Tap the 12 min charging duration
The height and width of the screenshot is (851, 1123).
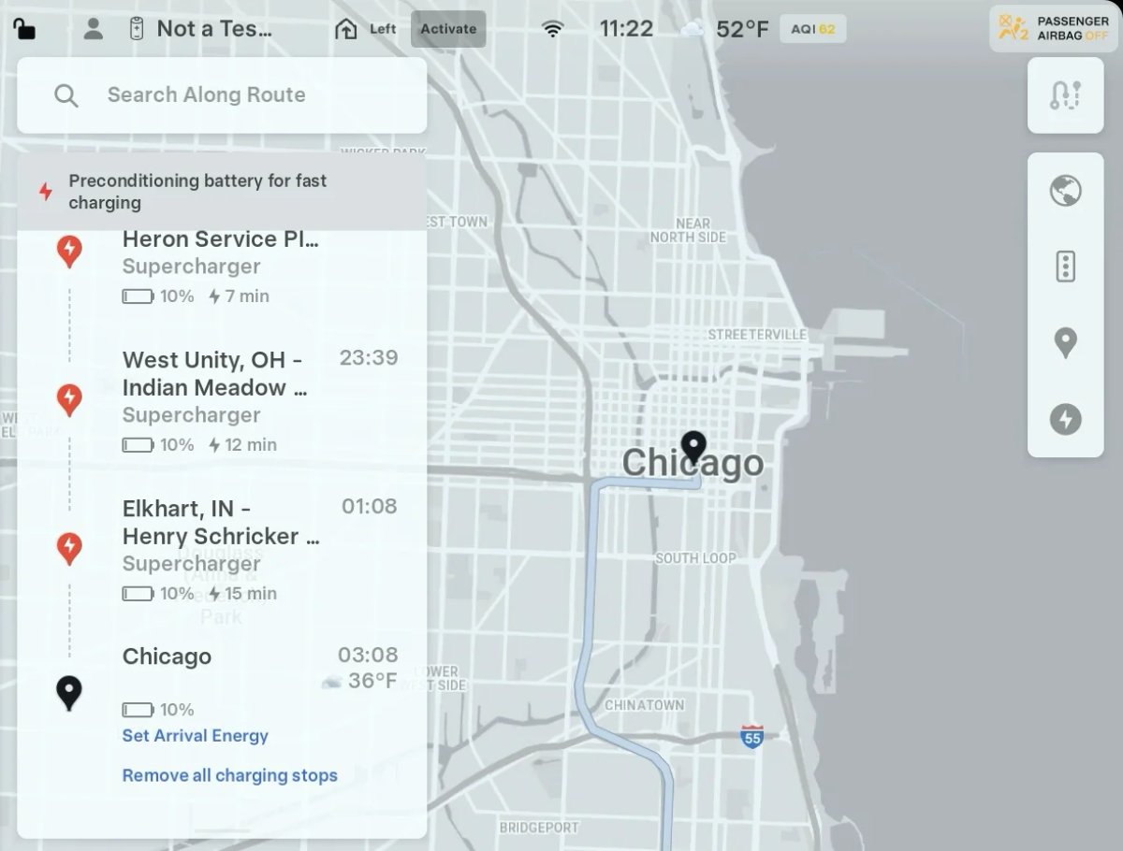(242, 445)
